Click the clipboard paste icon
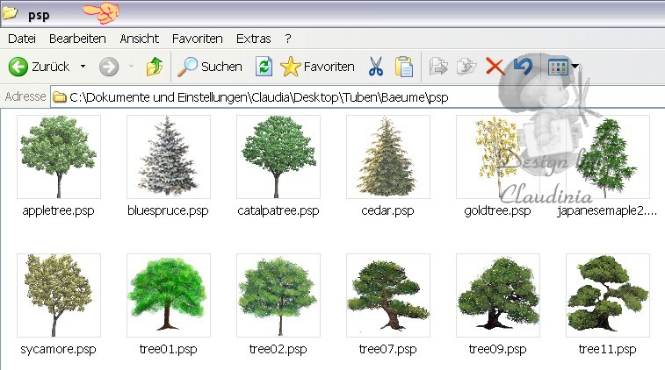The image size is (665, 370). point(404,67)
